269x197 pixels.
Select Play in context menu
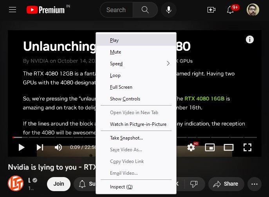pos(136,40)
